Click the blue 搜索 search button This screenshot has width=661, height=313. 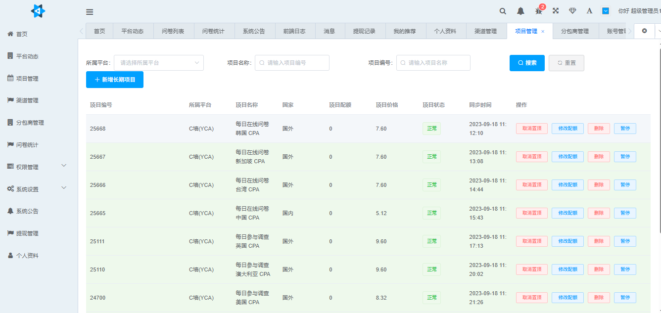pos(527,63)
